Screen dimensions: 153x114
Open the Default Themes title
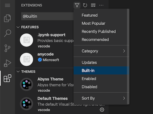[53, 98]
